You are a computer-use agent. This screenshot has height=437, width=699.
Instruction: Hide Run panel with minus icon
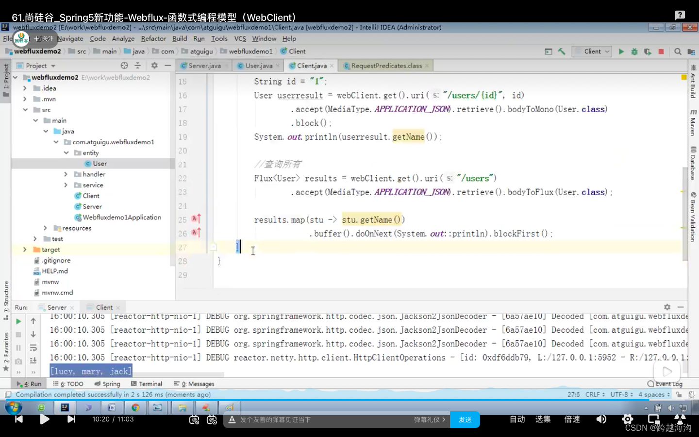click(681, 307)
